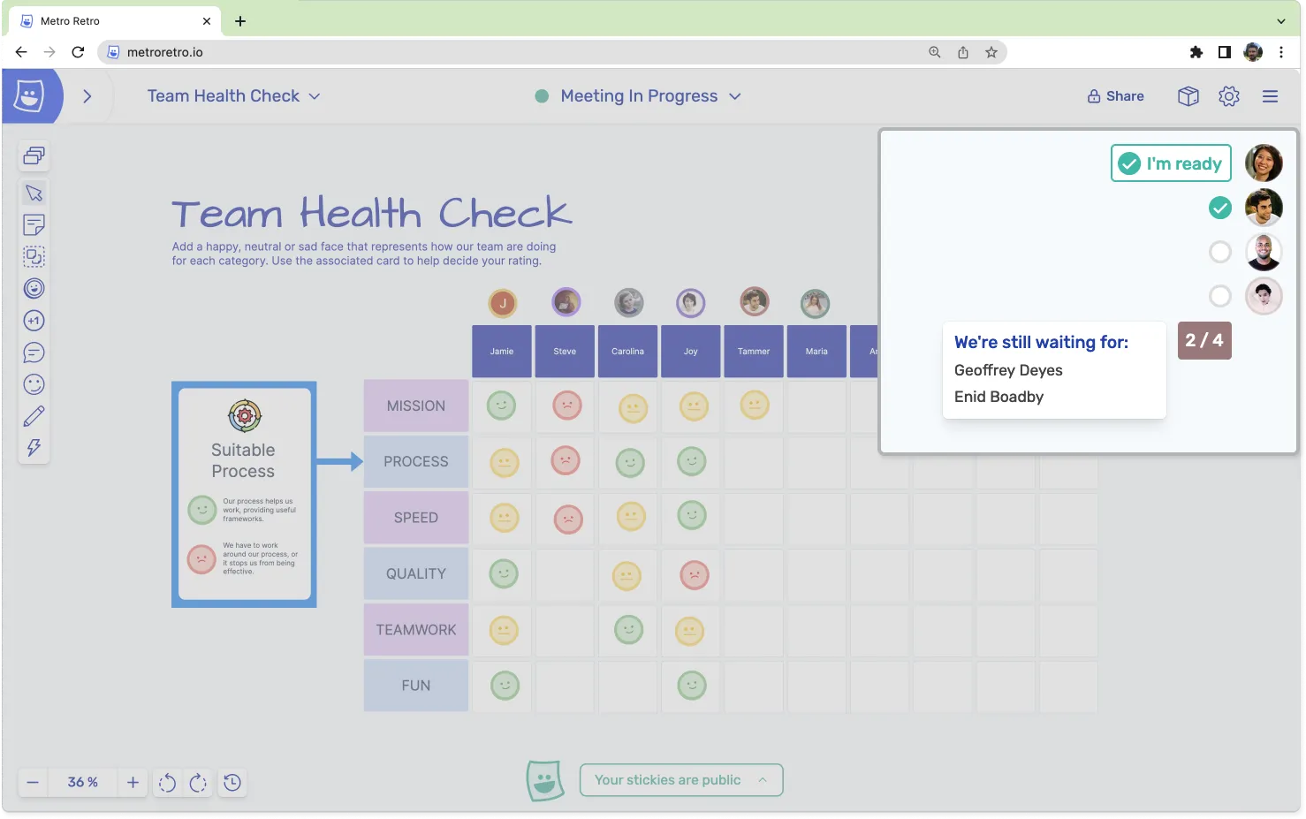1306x819 pixels.
Task: Click the +1 vote tool icon
Action: 34,321
